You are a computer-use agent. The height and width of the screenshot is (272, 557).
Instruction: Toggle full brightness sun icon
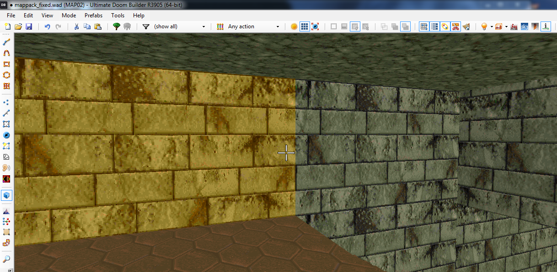coord(294,26)
